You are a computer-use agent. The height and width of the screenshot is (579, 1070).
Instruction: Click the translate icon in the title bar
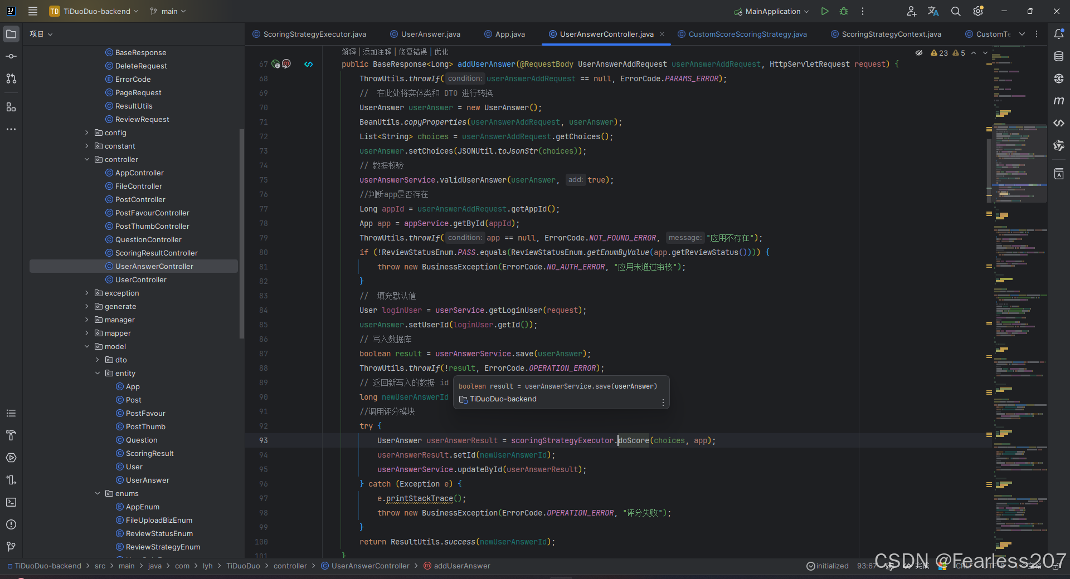pyautogui.click(x=933, y=11)
